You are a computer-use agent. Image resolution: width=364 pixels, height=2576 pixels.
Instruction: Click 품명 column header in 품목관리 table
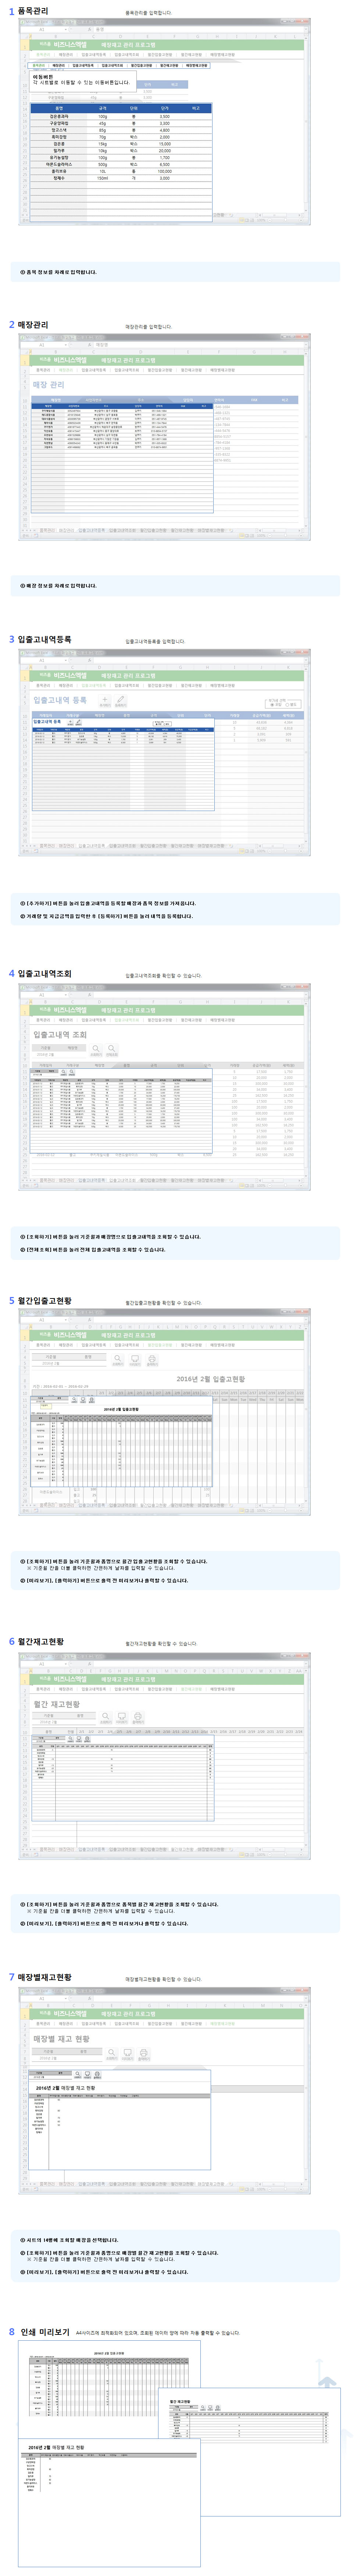pyautogui.click(x=59, y=108)
